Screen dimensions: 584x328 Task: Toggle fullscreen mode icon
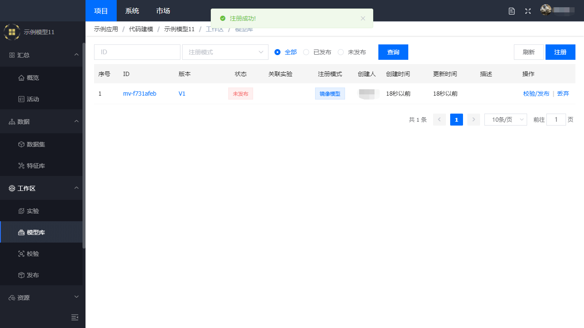528,11
